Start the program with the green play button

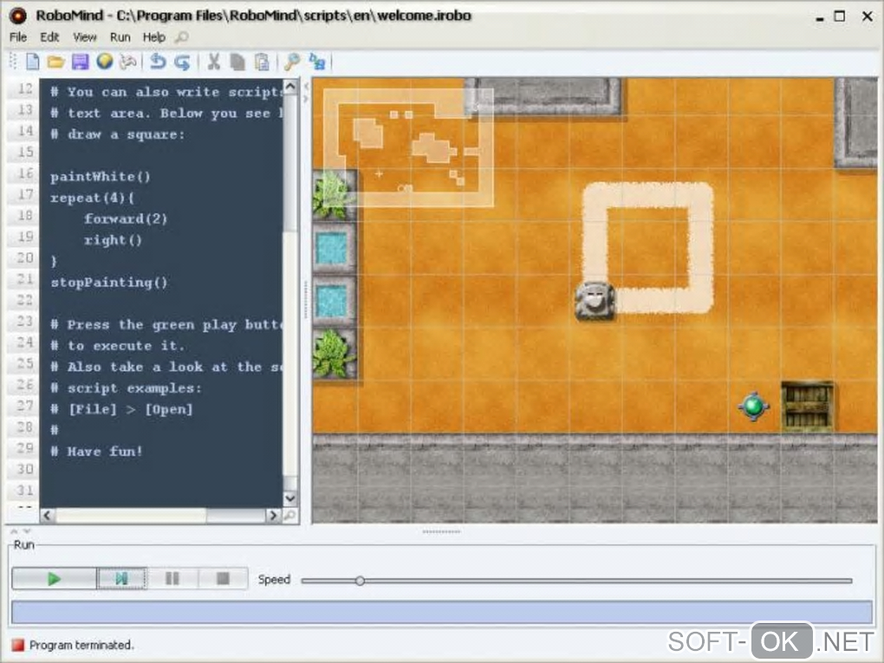click(54, 578)
